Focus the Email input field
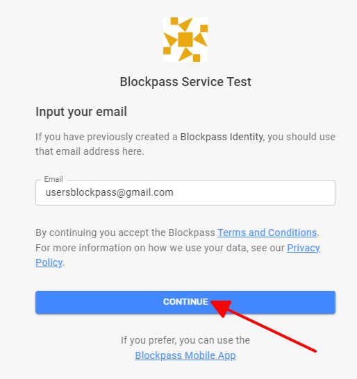 (x=185, y=193)
